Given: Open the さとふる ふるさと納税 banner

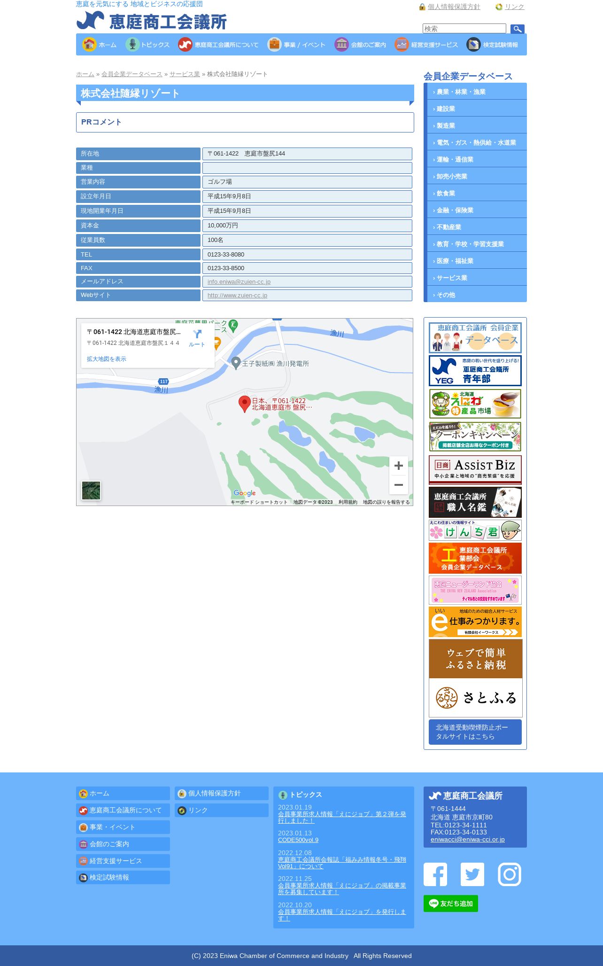Looking at the screenshot, I should tap(475, 678).
